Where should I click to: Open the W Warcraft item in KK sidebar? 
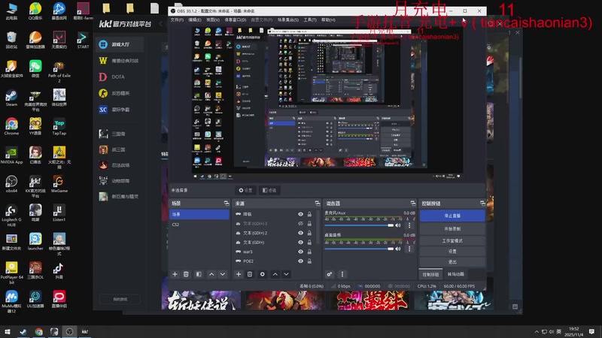click(x=118, y=61)
